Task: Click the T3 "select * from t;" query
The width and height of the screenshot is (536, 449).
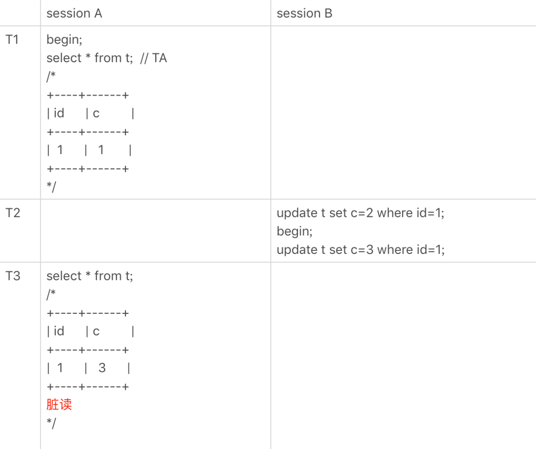Action: 89,276
